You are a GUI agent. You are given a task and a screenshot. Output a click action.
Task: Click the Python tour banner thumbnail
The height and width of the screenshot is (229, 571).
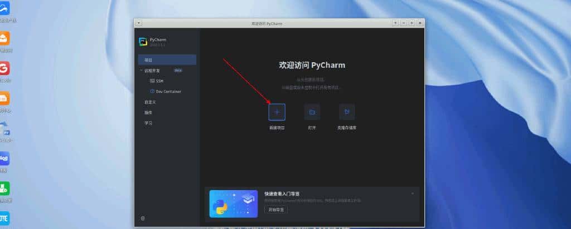click(x=234, y=203)
